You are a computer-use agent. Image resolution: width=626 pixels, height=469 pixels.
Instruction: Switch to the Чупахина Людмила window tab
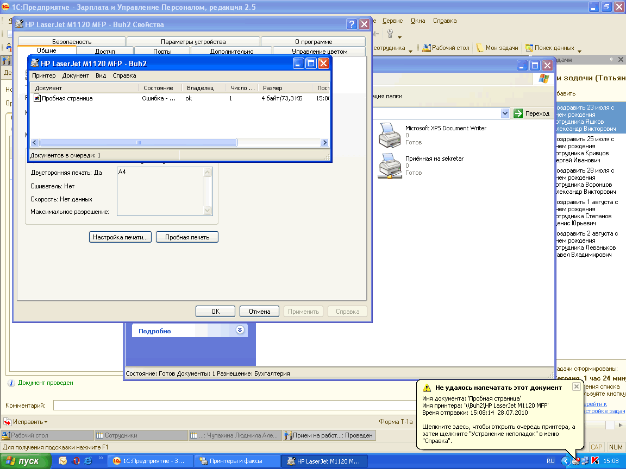235,435
